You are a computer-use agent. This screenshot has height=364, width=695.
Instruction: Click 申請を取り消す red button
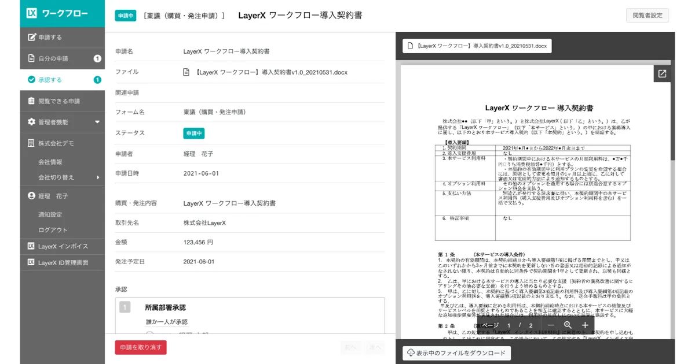pyautogui.click(x=141, y=347)
